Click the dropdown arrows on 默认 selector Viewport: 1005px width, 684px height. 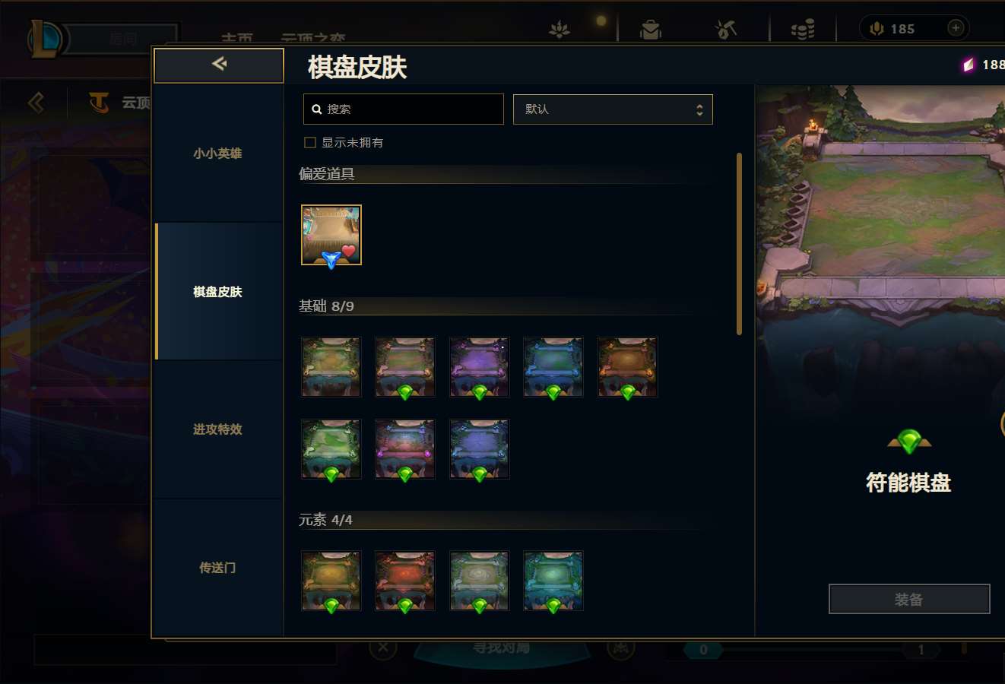tap(699, 110)
